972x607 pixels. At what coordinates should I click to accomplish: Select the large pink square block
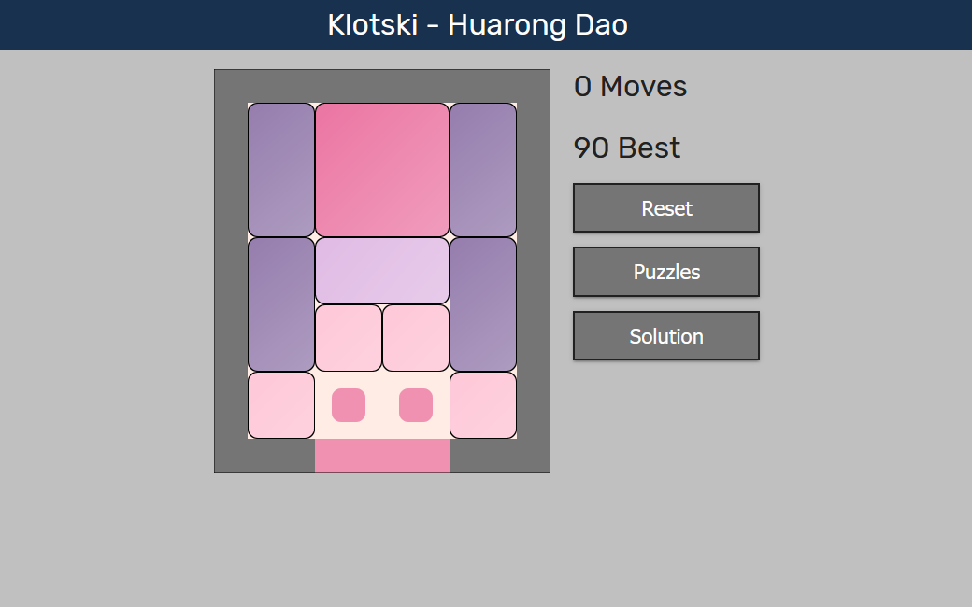[381, 168]
